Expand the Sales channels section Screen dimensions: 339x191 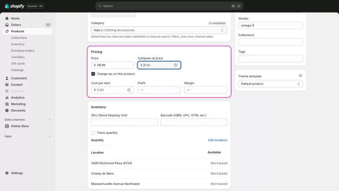tap(50, 120)
